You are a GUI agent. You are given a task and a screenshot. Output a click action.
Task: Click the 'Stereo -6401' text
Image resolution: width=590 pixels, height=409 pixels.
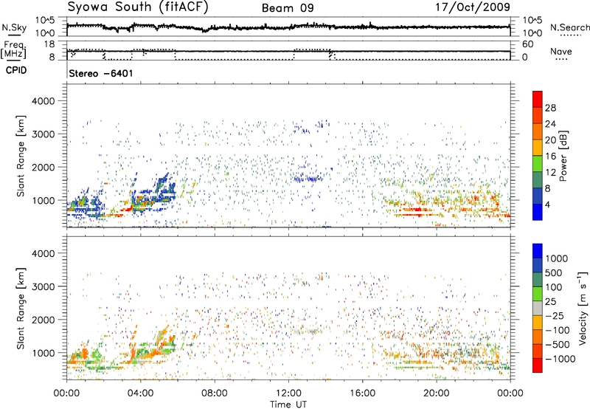[101, 73]
